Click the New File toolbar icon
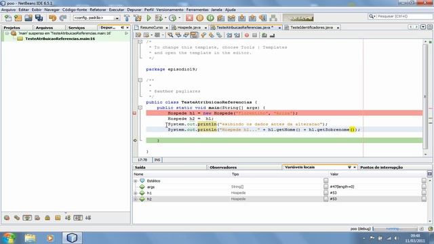434x244 pixels. point(8,18)
